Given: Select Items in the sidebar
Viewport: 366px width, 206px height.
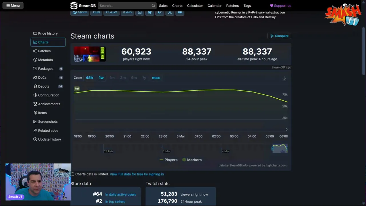Looking at the screenshot, I should point(48,113).
